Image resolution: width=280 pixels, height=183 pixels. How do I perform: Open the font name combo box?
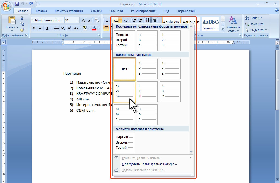pyautogui.click(x=47, y=20)
